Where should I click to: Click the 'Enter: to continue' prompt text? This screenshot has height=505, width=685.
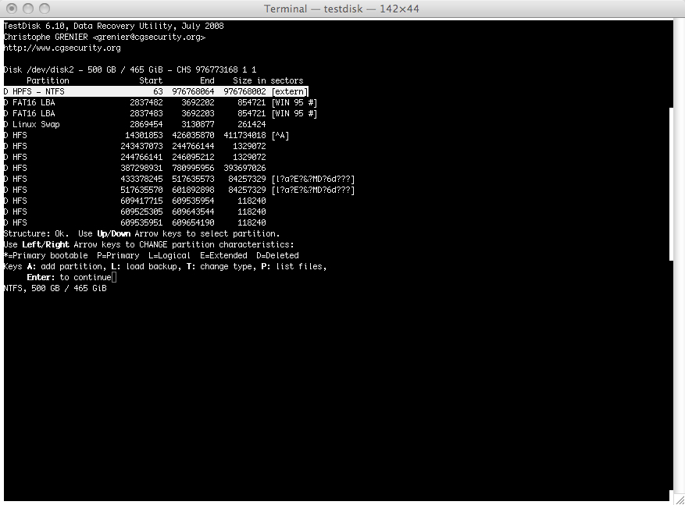point(69,277)
